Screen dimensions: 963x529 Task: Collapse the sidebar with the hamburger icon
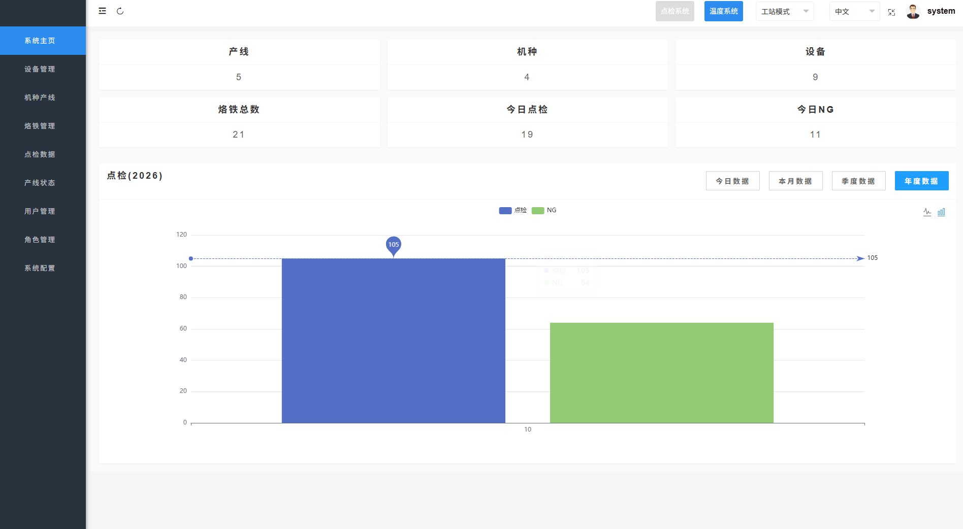[x=102, y=11]
